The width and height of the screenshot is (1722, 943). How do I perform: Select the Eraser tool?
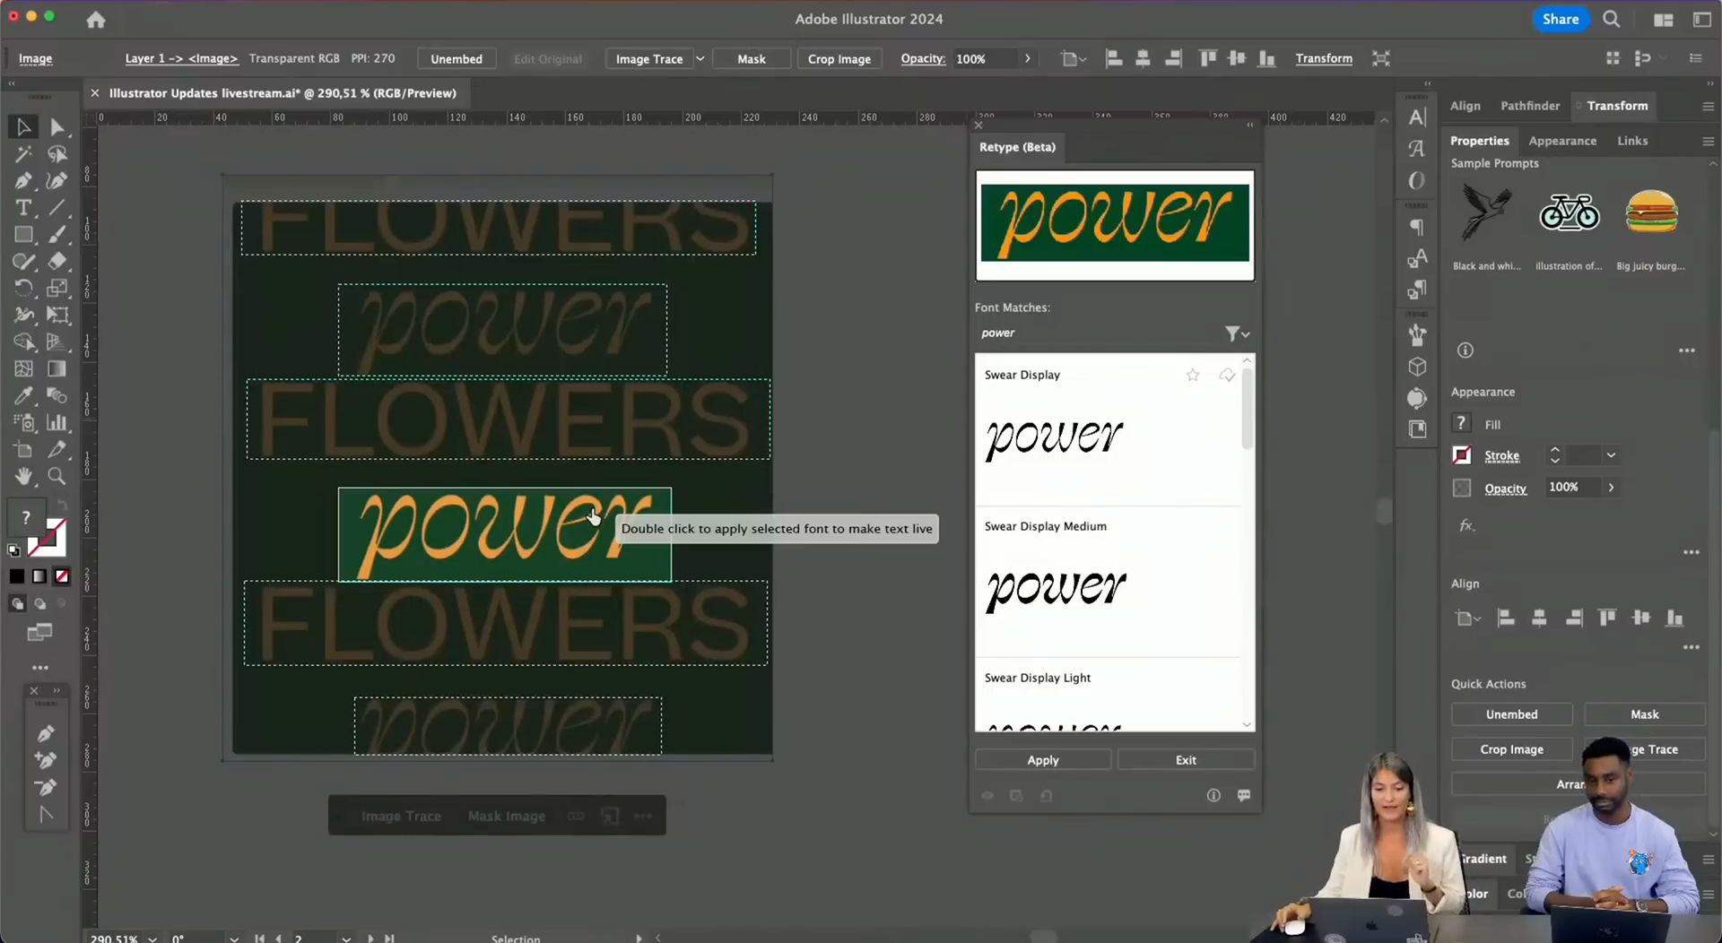[x=57, y=262]
